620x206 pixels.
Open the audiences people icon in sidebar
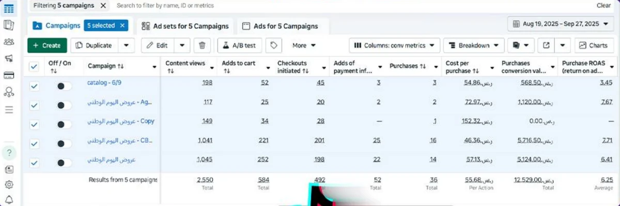(9, 42)
